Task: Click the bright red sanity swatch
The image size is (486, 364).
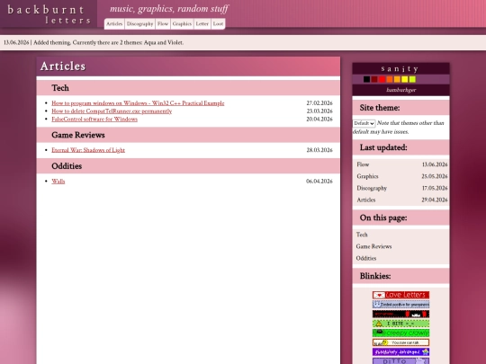Action: (382, 80)
